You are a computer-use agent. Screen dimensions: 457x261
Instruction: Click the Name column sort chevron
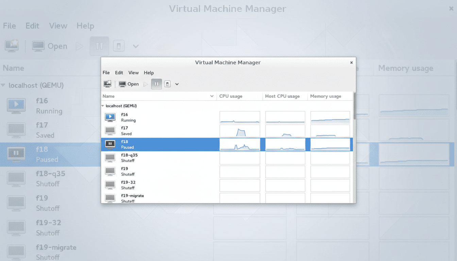[212, 96]
